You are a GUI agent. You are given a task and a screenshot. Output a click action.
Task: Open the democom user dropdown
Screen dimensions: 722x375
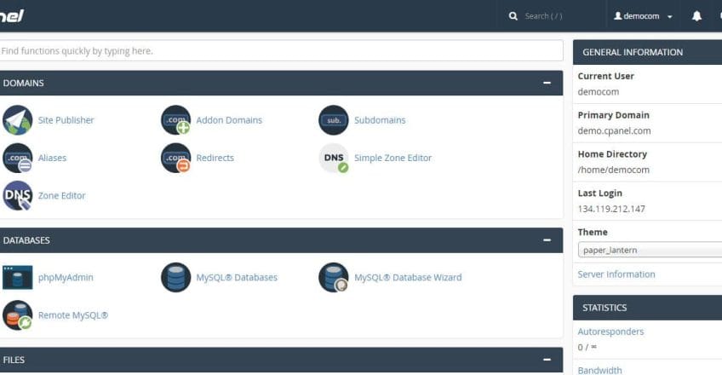click(x=643, y=16)
